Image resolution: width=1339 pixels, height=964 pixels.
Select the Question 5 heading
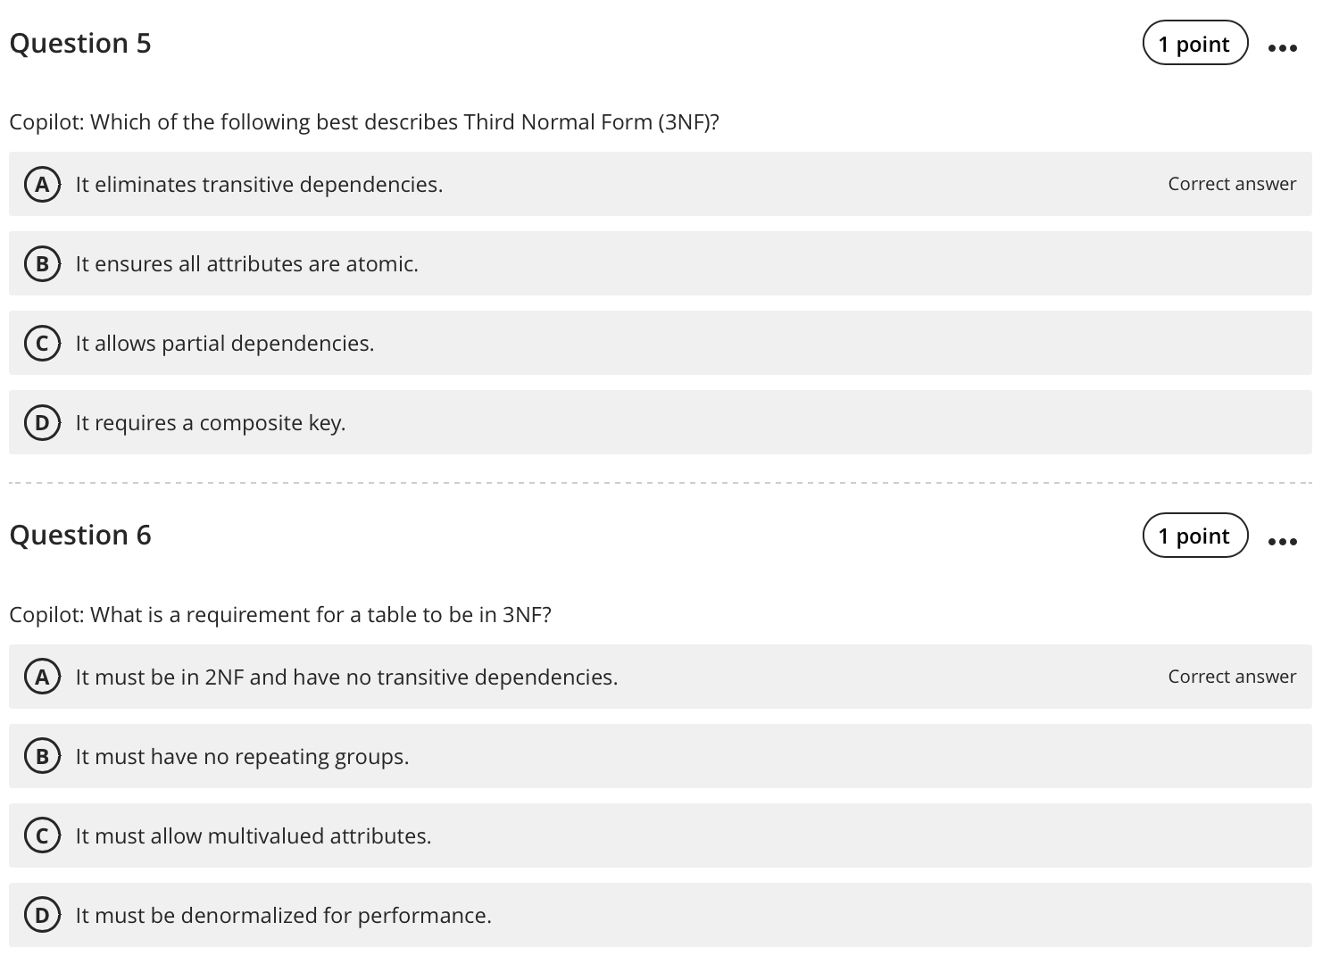[x=80, y=43]
